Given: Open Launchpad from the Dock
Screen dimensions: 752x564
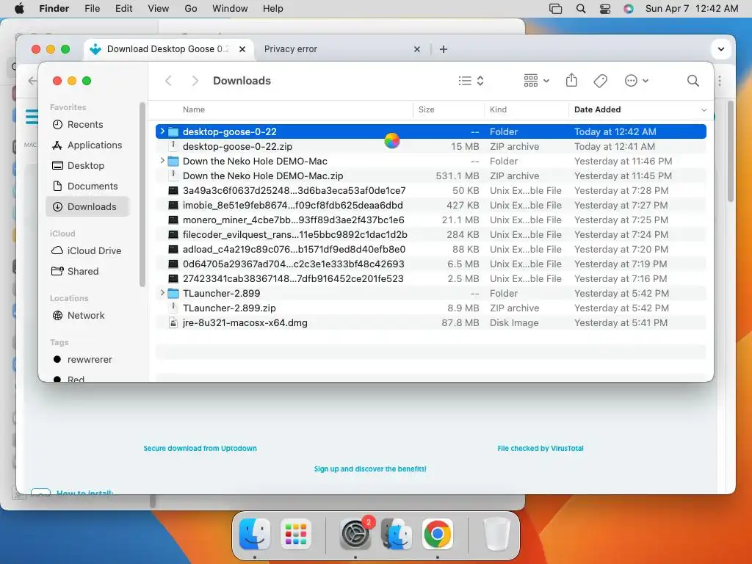Looking at the screenshot, I should (x=295, y=534).
